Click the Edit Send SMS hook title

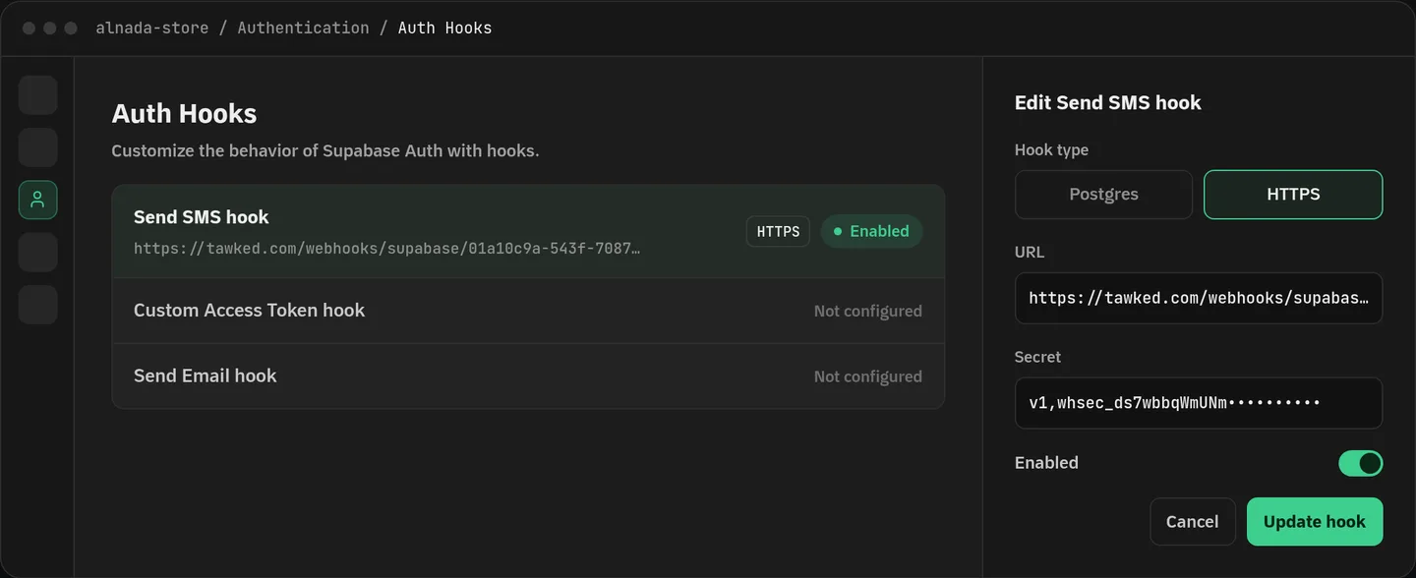(1107, 103)
